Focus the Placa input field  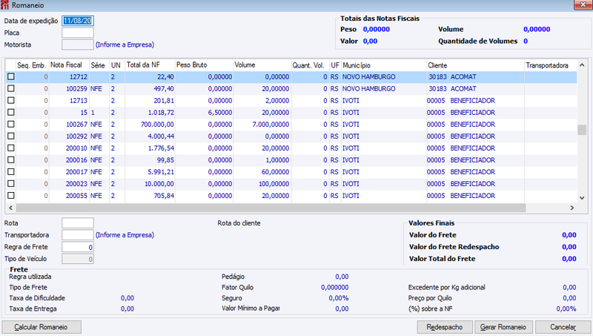[78, 33]
